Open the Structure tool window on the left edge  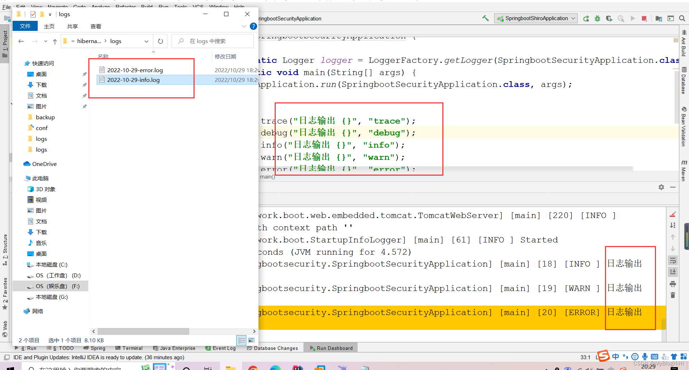[x=5, y=250]
